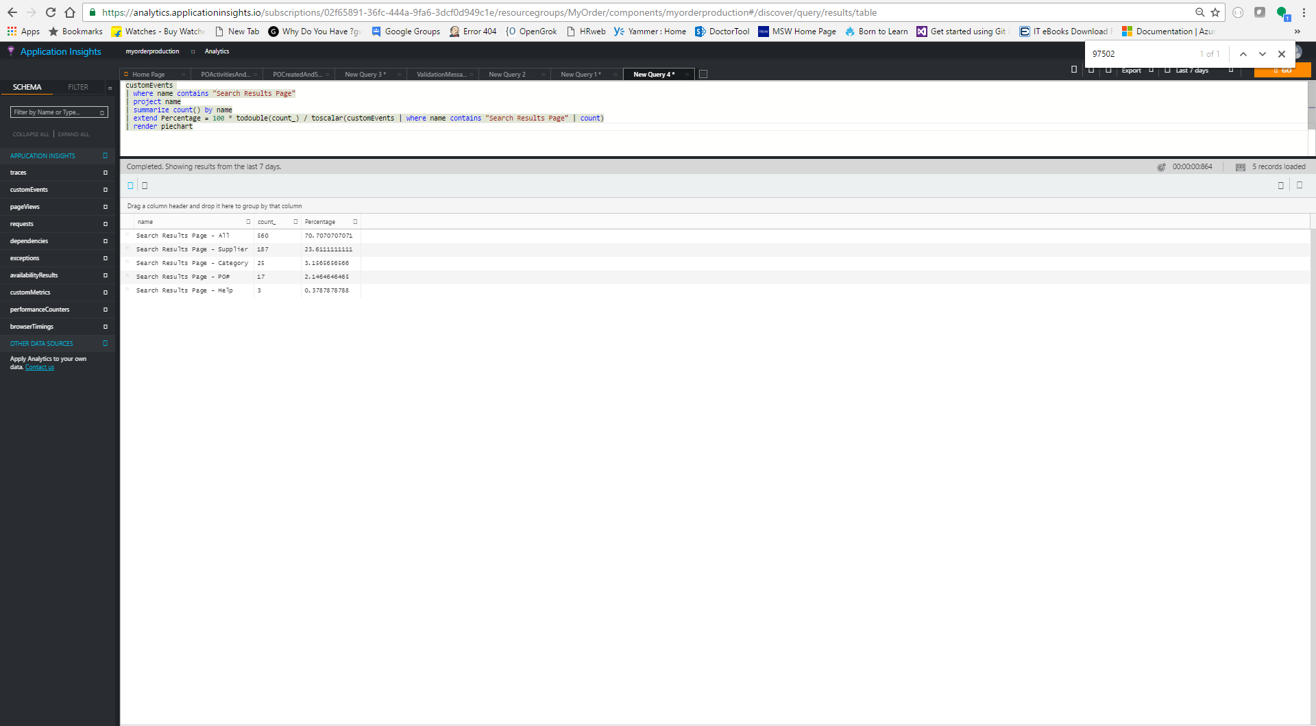Click the icon next to pageViews table
The image size is (1316, 726).
[x=105, y=207]
